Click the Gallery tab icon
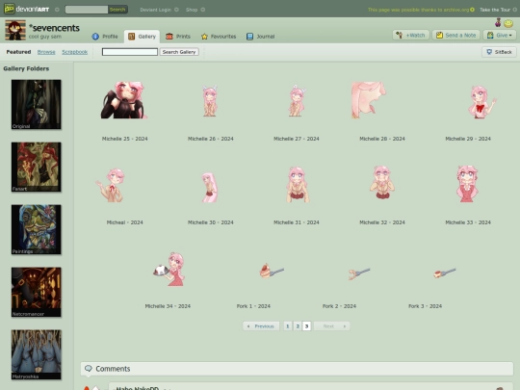 (132, 37)
